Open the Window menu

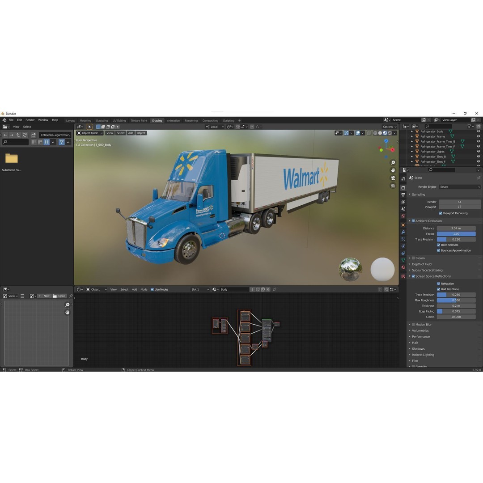pyautogui.click(x=43, y=120)
